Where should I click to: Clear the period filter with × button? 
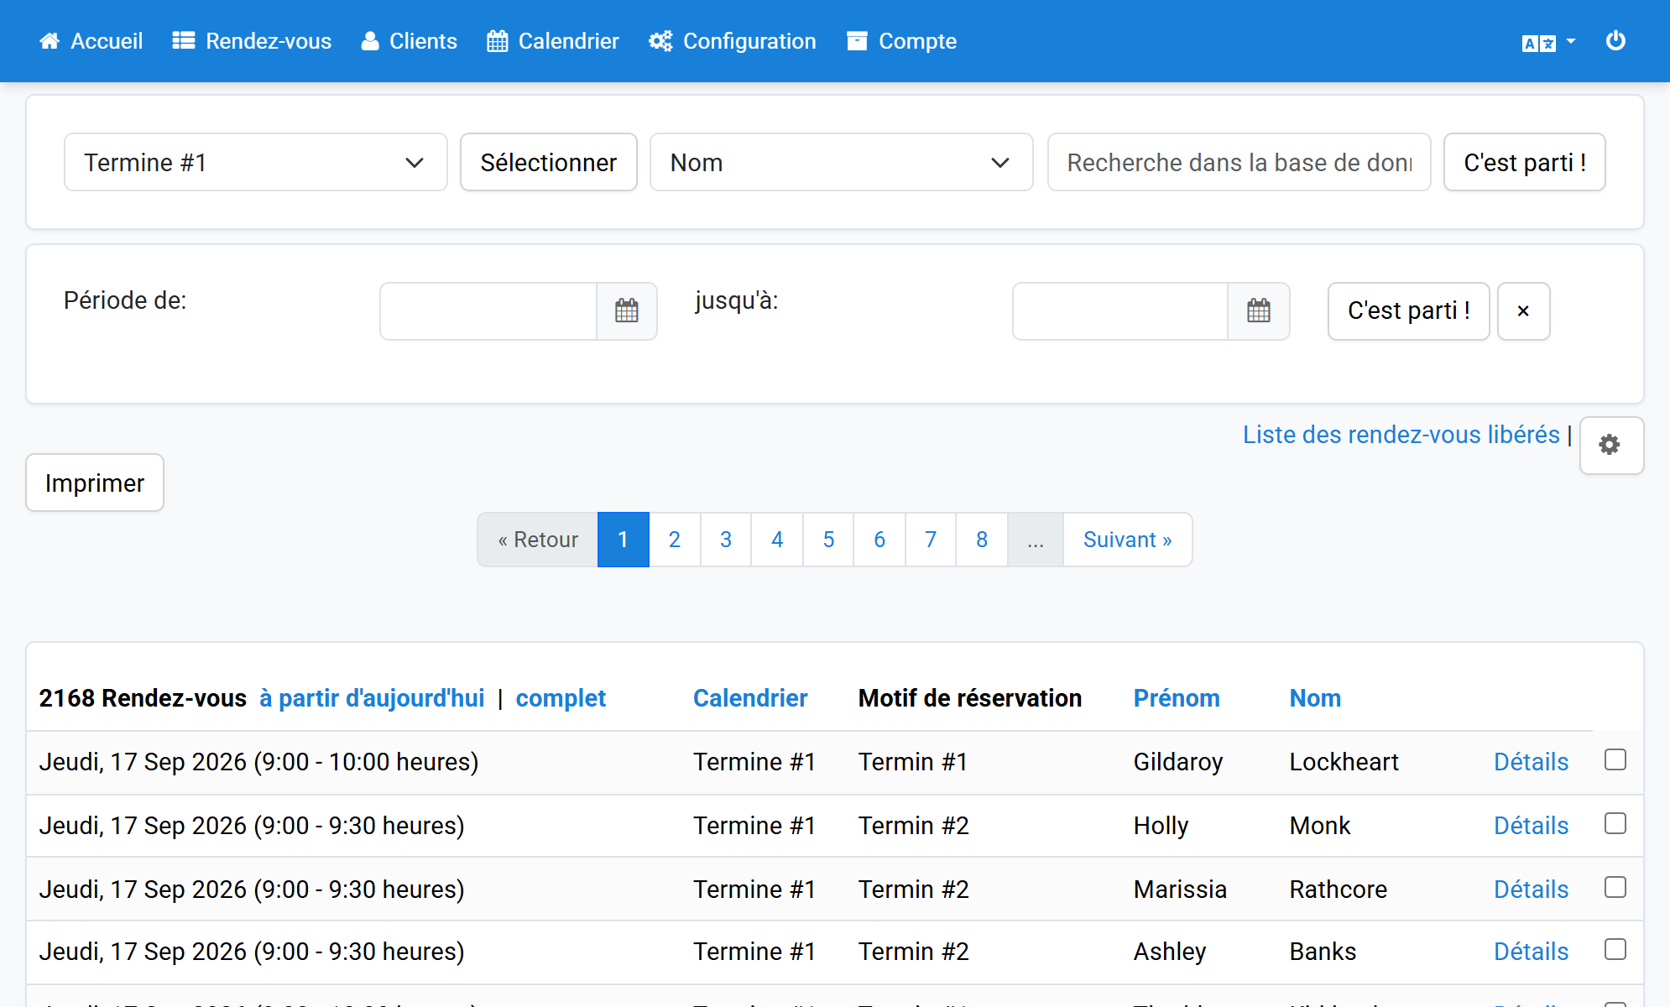1523,311
